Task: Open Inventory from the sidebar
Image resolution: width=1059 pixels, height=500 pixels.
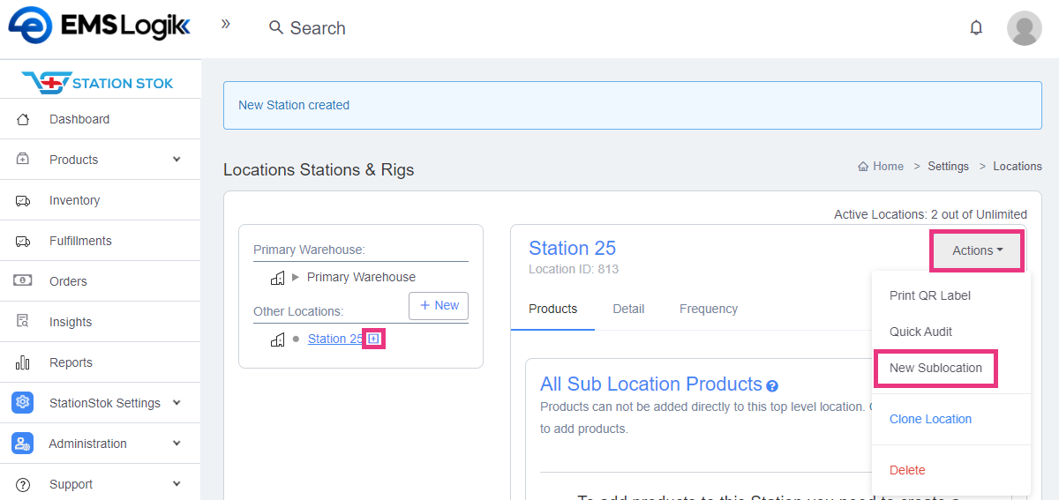Action: (74, 200)
